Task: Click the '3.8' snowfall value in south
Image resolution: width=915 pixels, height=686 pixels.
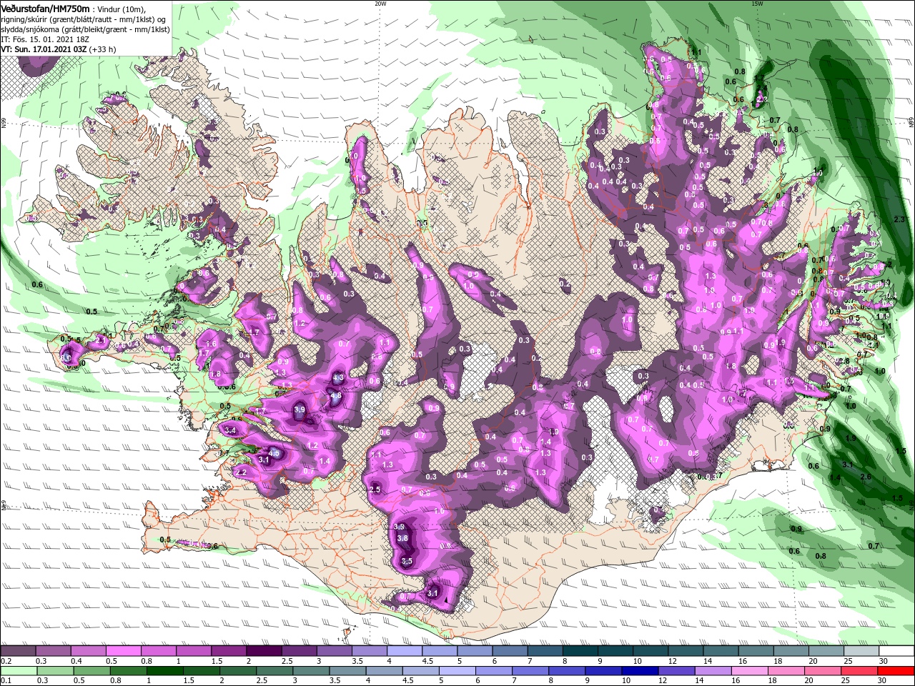Action: tap(402, 538)
